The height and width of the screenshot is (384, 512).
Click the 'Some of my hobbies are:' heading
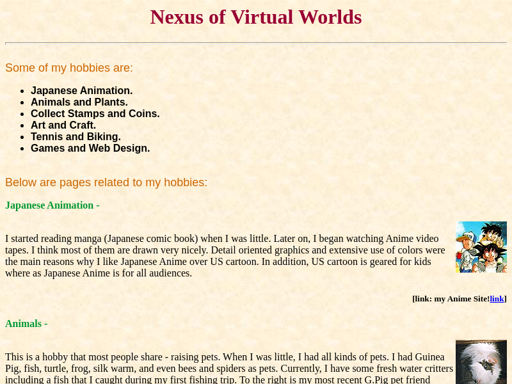click(69, 68)
